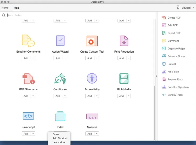Expand dropdown arrow under PDF Standards
The image size is (196, 145).
[33, 96]
